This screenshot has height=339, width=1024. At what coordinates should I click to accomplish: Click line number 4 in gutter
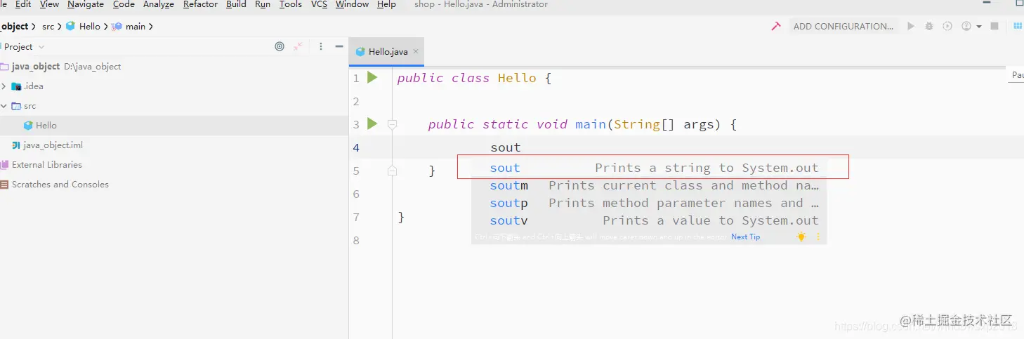[356, 147]
